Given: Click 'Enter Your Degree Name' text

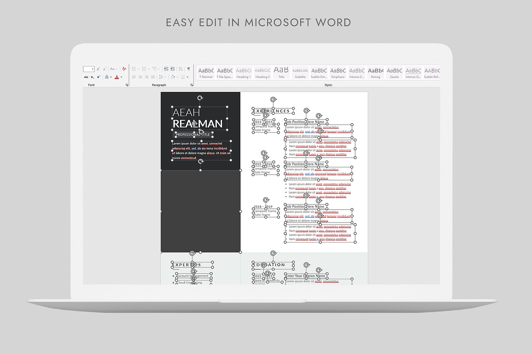Looking at the screenshot, I should pos(305,276).
